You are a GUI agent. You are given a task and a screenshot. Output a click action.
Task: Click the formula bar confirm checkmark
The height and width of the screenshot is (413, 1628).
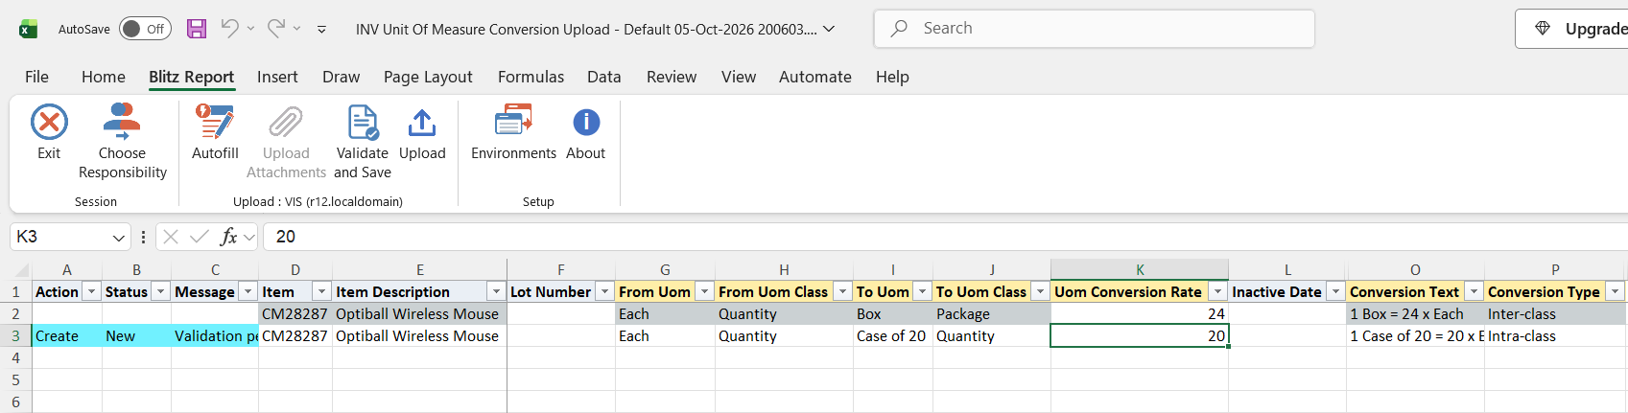coord(200,237)
